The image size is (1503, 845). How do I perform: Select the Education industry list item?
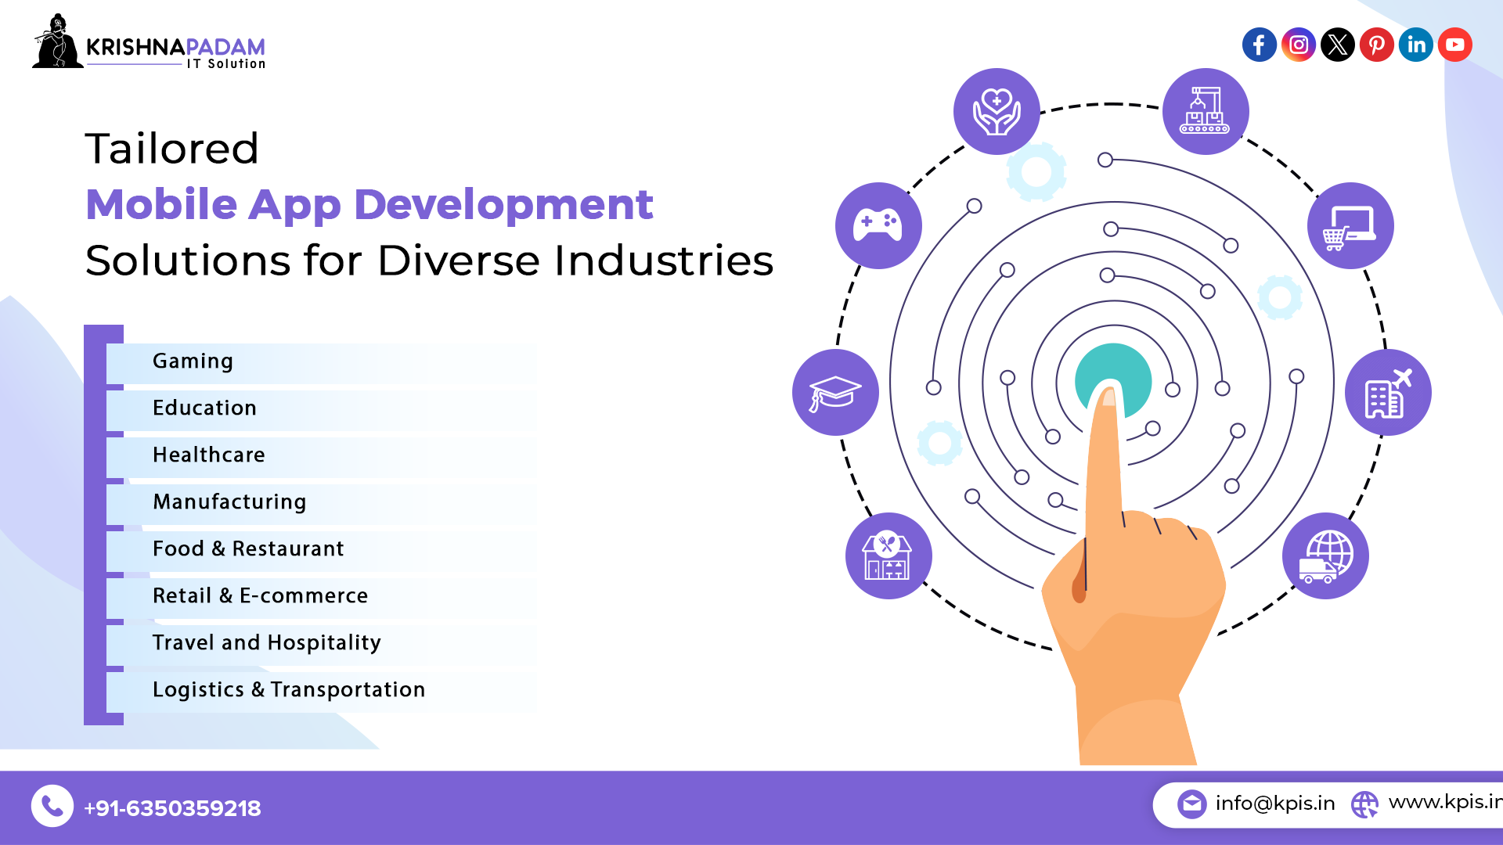204,407
